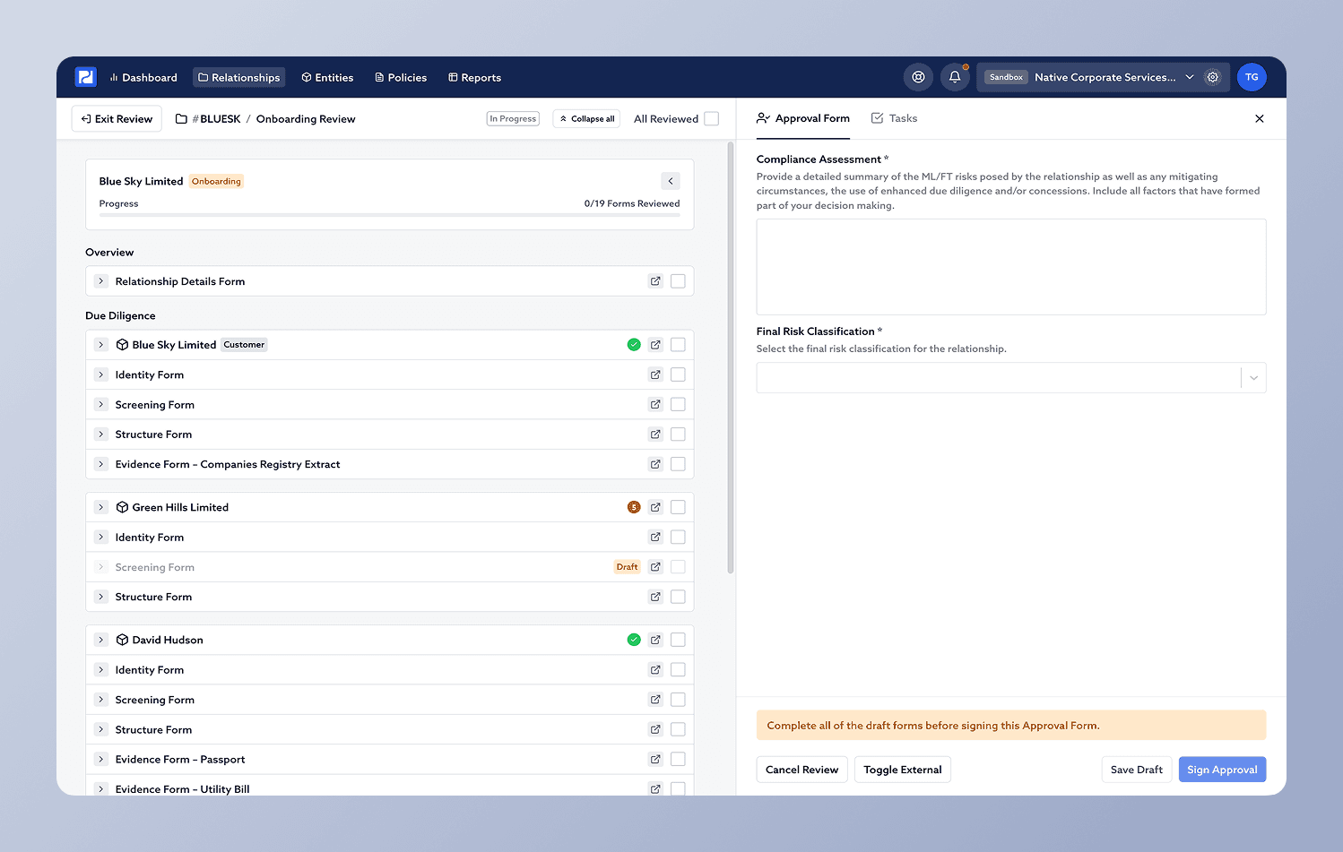Screen dimensions: 1343x852
Task: Expand Evidence Form – Companies Registry Extract row
Action: (x=101, y=464)
